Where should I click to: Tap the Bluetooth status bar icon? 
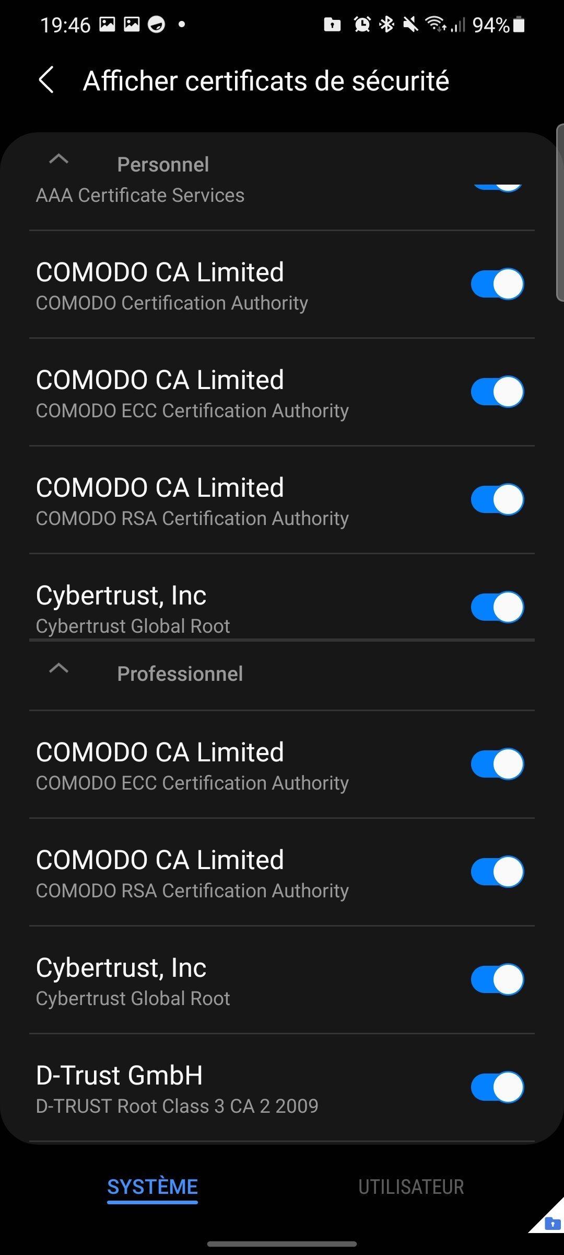click(x=387, y=24)
